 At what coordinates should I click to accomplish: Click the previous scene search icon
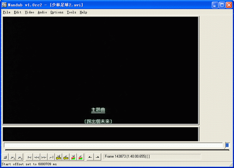point(73,157)
